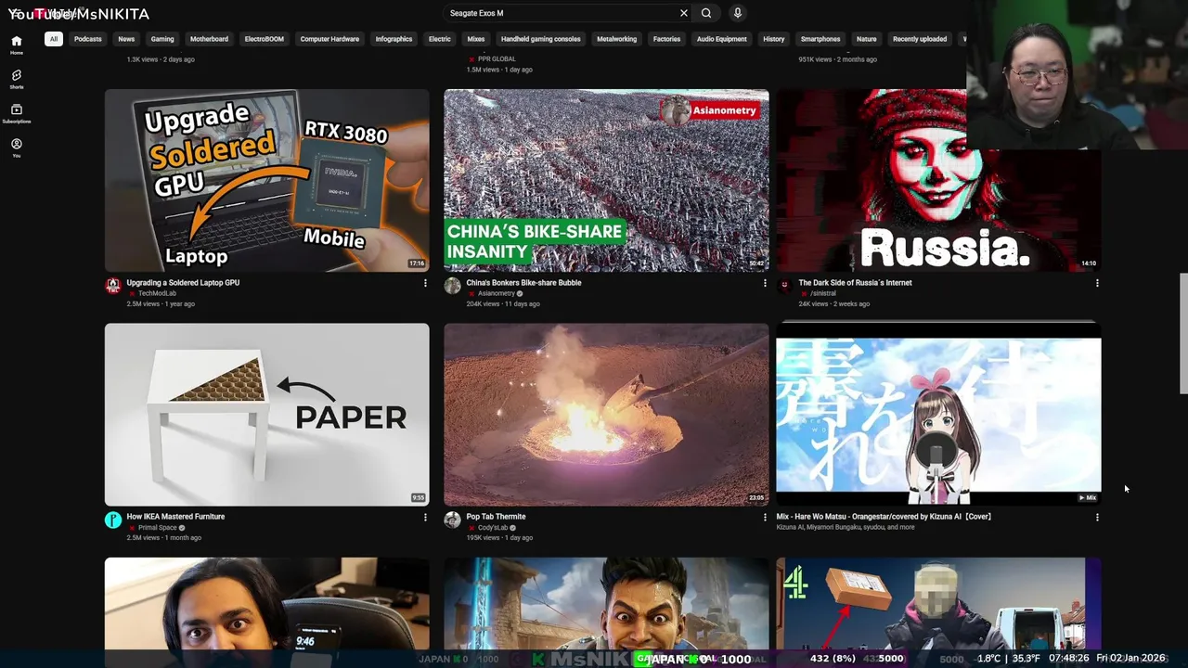Select the Gaming filter chip
Screen dimensions: 1188x668
[162, 39]
